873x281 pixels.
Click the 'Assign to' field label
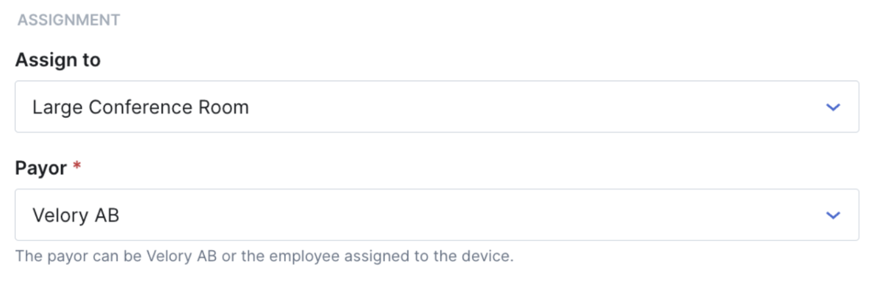[58, 60]
